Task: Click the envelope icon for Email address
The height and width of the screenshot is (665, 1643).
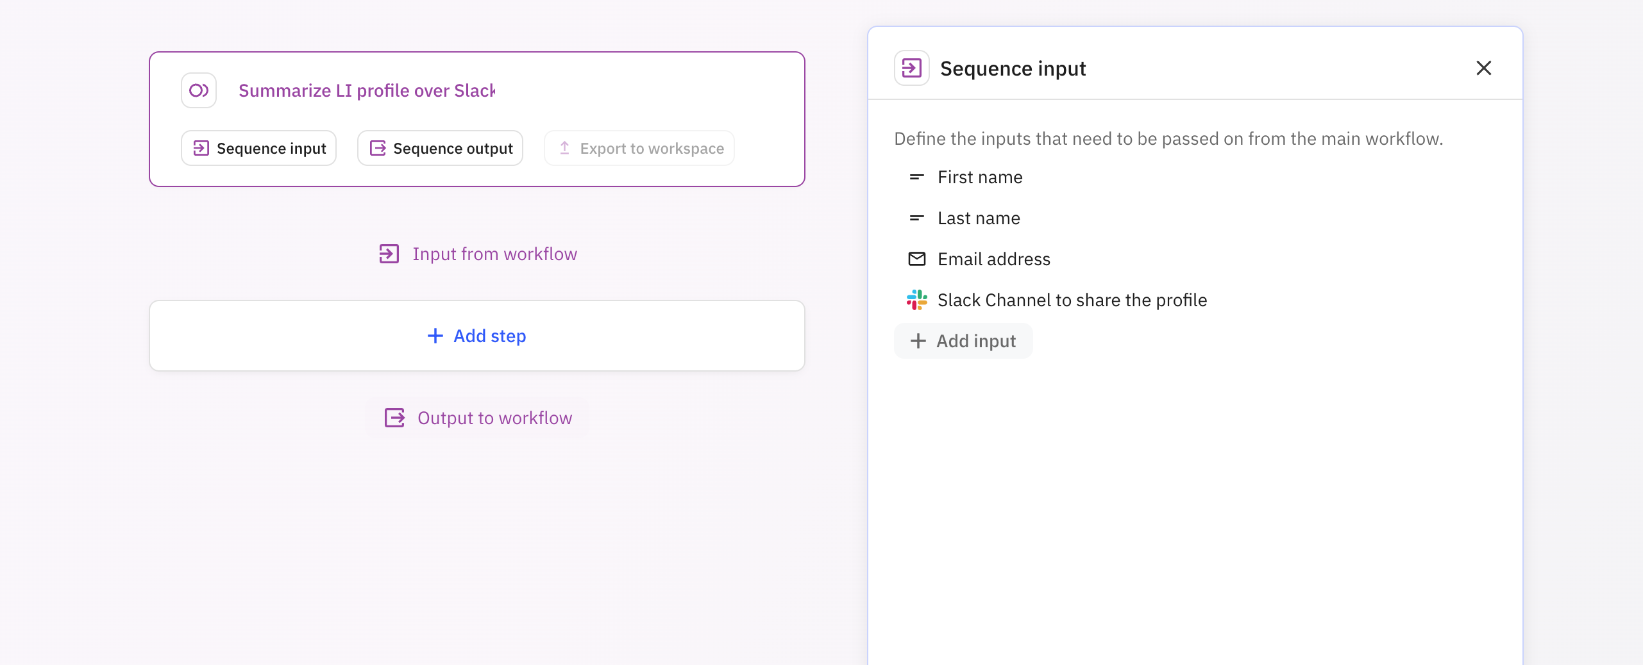Action: (x=916, y=259)
